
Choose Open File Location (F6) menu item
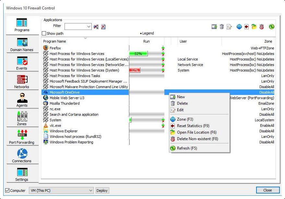(x=199, y=132)
